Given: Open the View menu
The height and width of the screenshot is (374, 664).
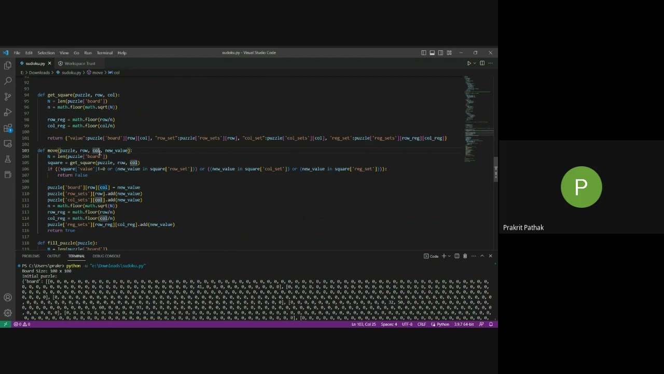Looking at the screenshot, I should 64,52.
